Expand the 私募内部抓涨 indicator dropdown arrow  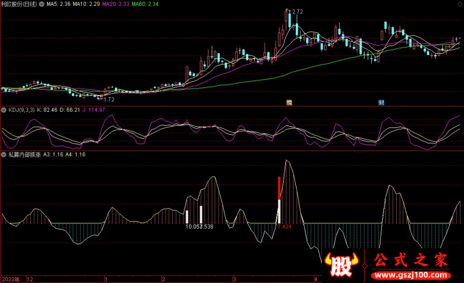coord(4,155)
